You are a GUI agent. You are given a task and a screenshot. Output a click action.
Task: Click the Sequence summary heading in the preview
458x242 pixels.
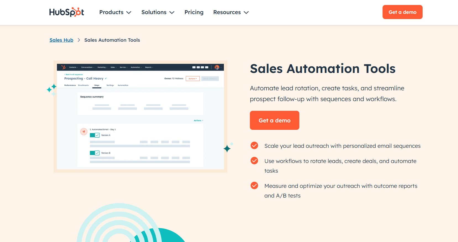tap(92, 97)
